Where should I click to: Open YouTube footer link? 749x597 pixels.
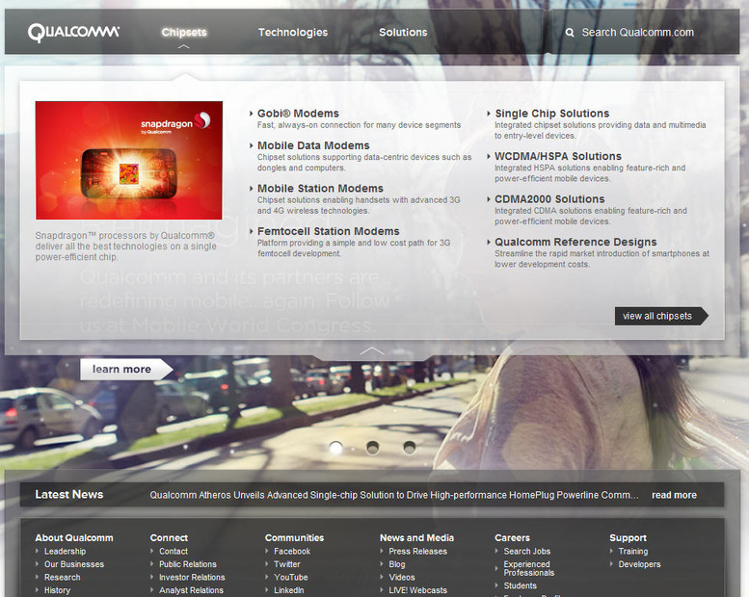point(291,577)
